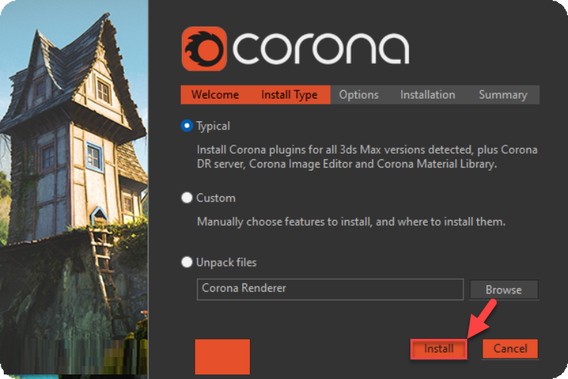Click the fantasy house artwork

point(73,189)
